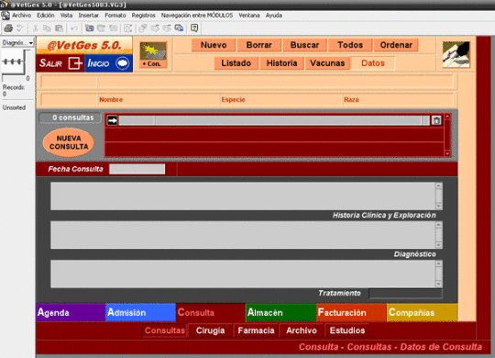The height and width of the screenshot is (358, 495).
Task: Click the Inicio oval icon
Action: coord(123,63)
